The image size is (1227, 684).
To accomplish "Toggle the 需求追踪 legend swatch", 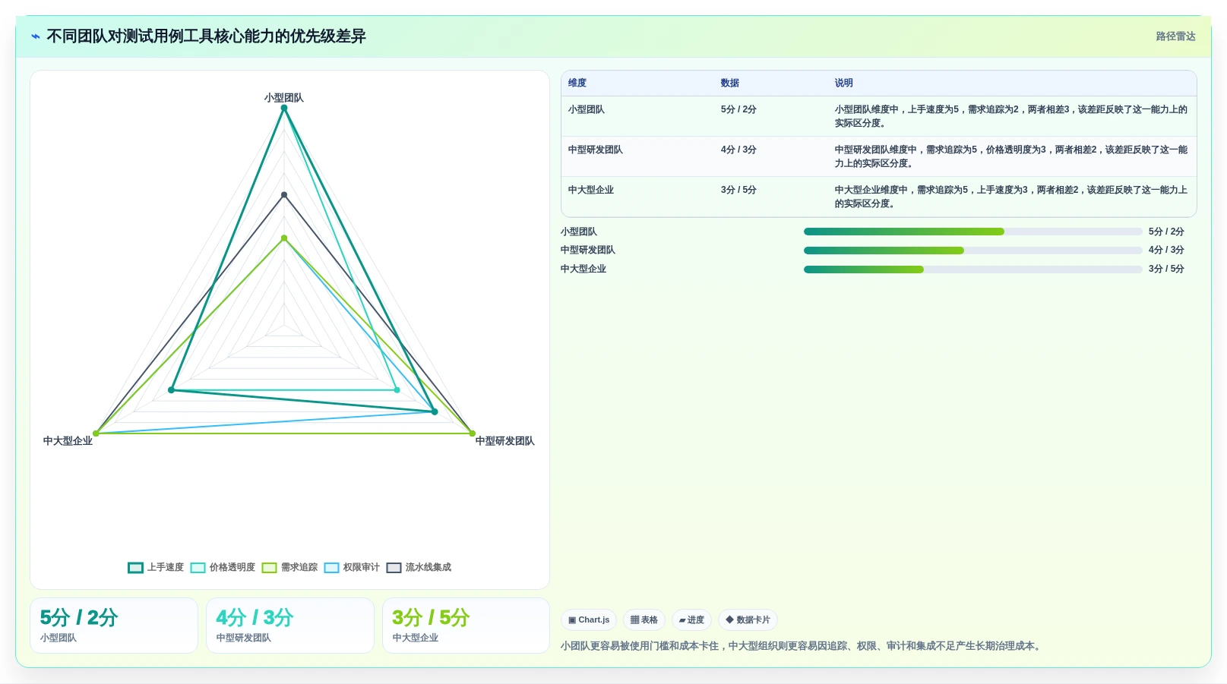I will (269, 568).
